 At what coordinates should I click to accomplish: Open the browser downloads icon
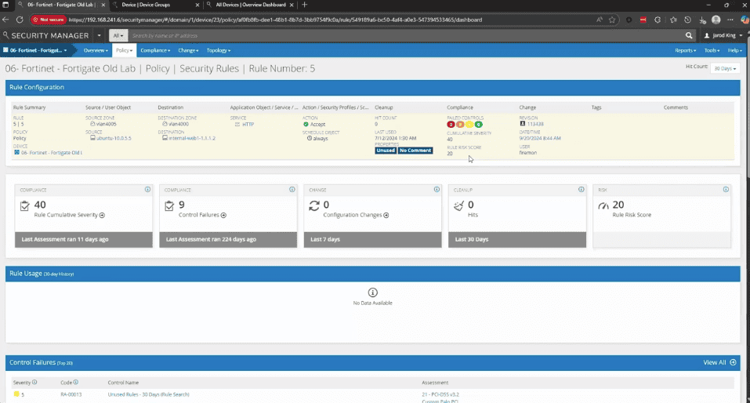pos(702,20)
